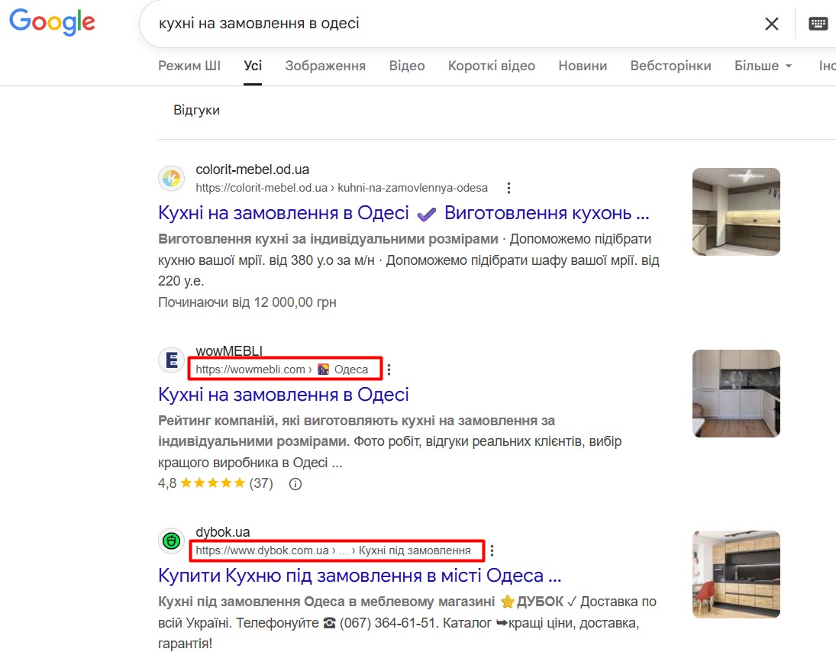Click the Відгуки filter chip
The image size is (836, 652).
click(x=196, y=110)
